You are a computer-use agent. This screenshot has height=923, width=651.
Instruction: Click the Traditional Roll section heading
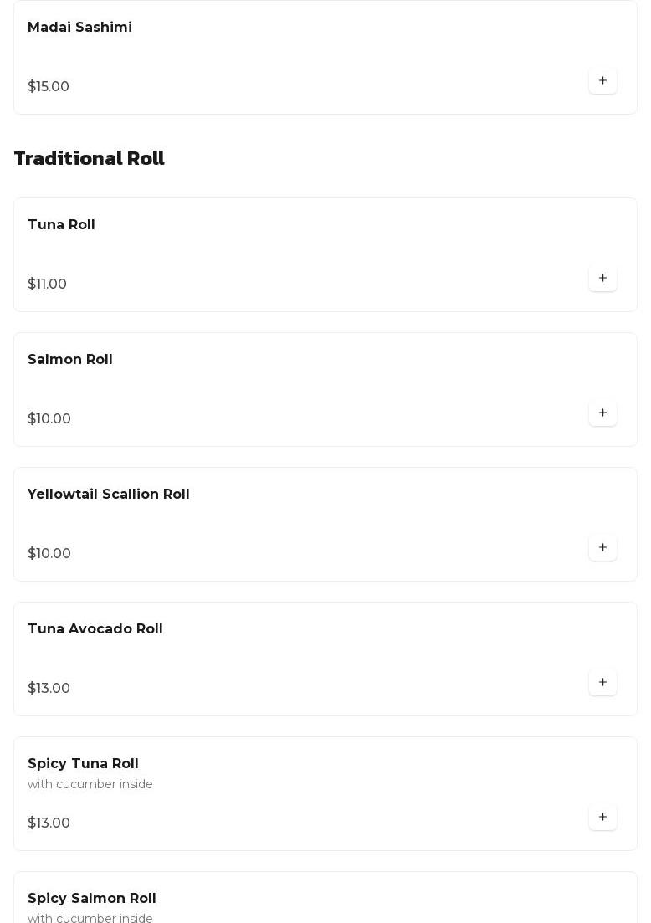coord(90,159)
